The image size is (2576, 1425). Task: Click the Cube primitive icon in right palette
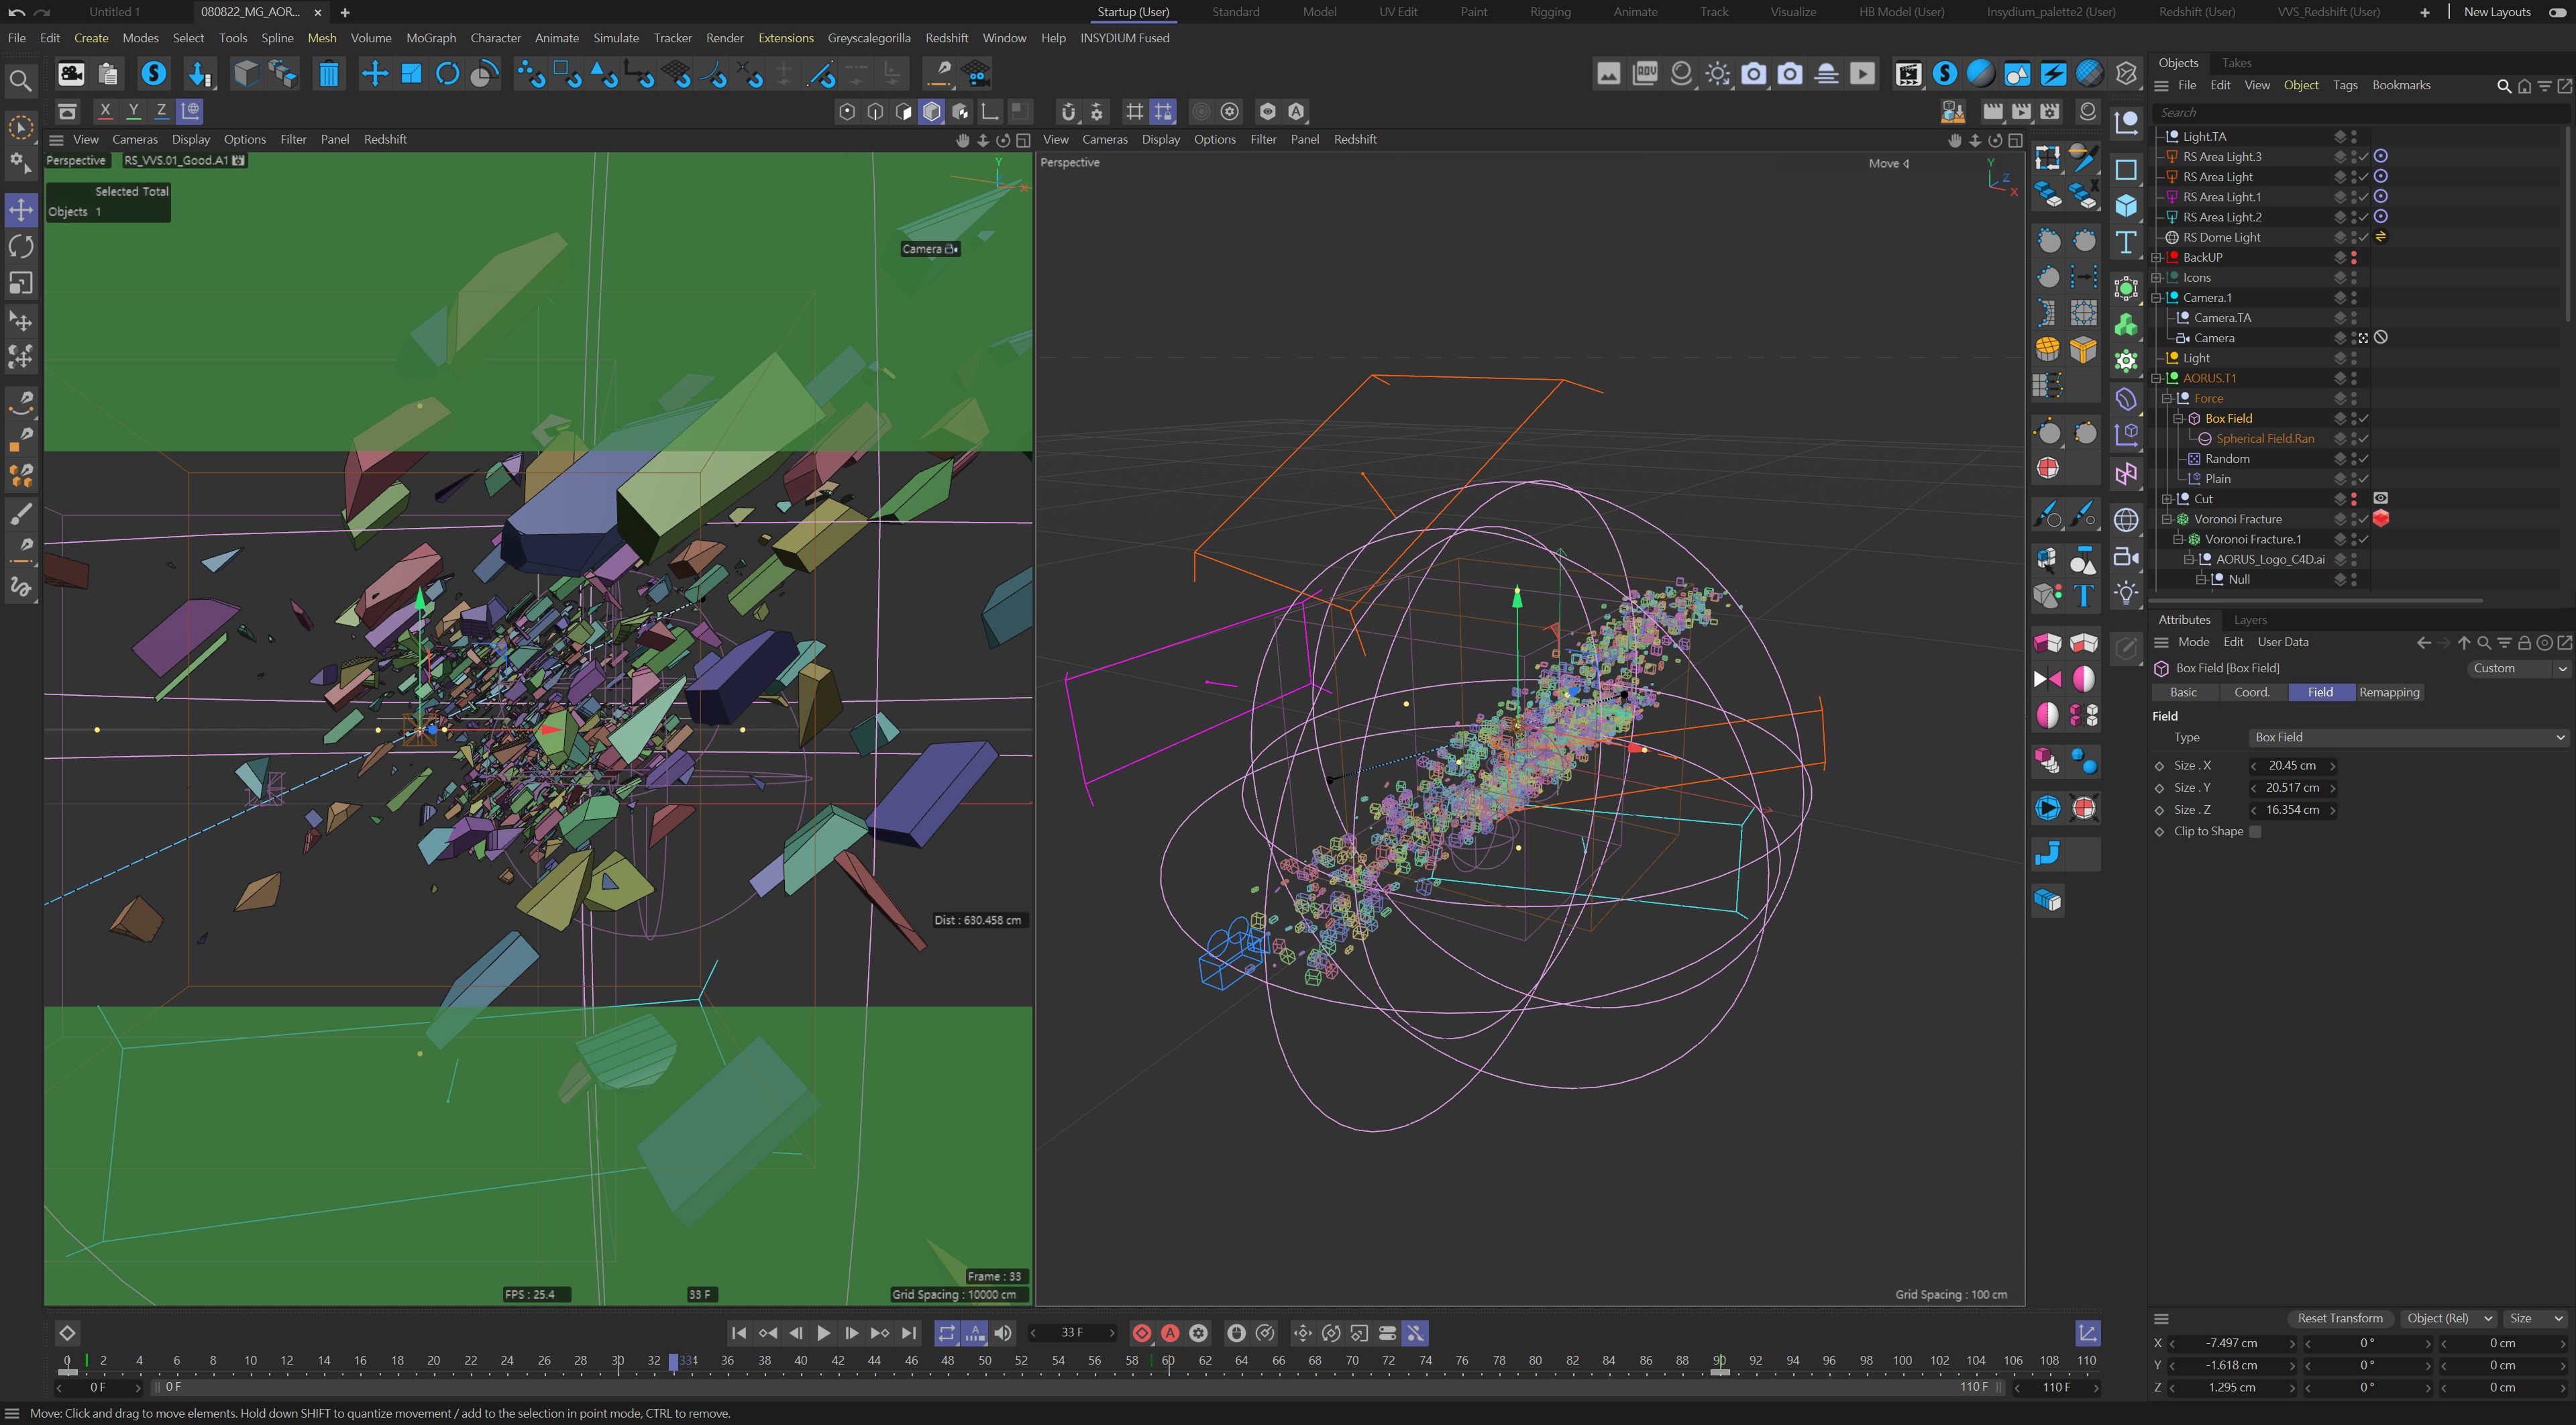tap(2125, 205)
